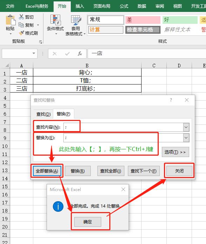206x244 pixels.
Task: Open the Conditional Formatting icon
Action: coord(55,20)
